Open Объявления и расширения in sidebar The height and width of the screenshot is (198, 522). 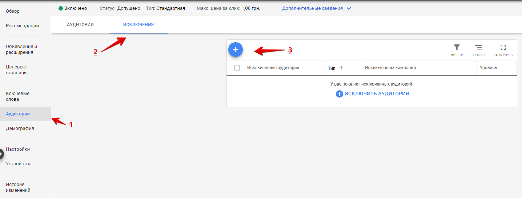point(21,49)
